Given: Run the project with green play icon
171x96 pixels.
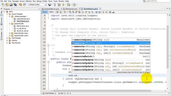Looking at the screenshot, I should (64, 5).
